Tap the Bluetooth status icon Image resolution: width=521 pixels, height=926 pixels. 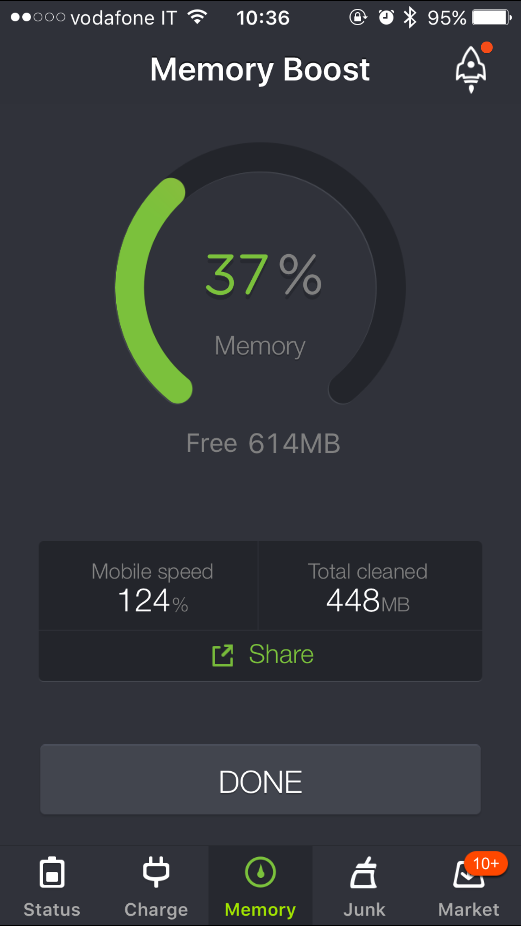[410, 18]
